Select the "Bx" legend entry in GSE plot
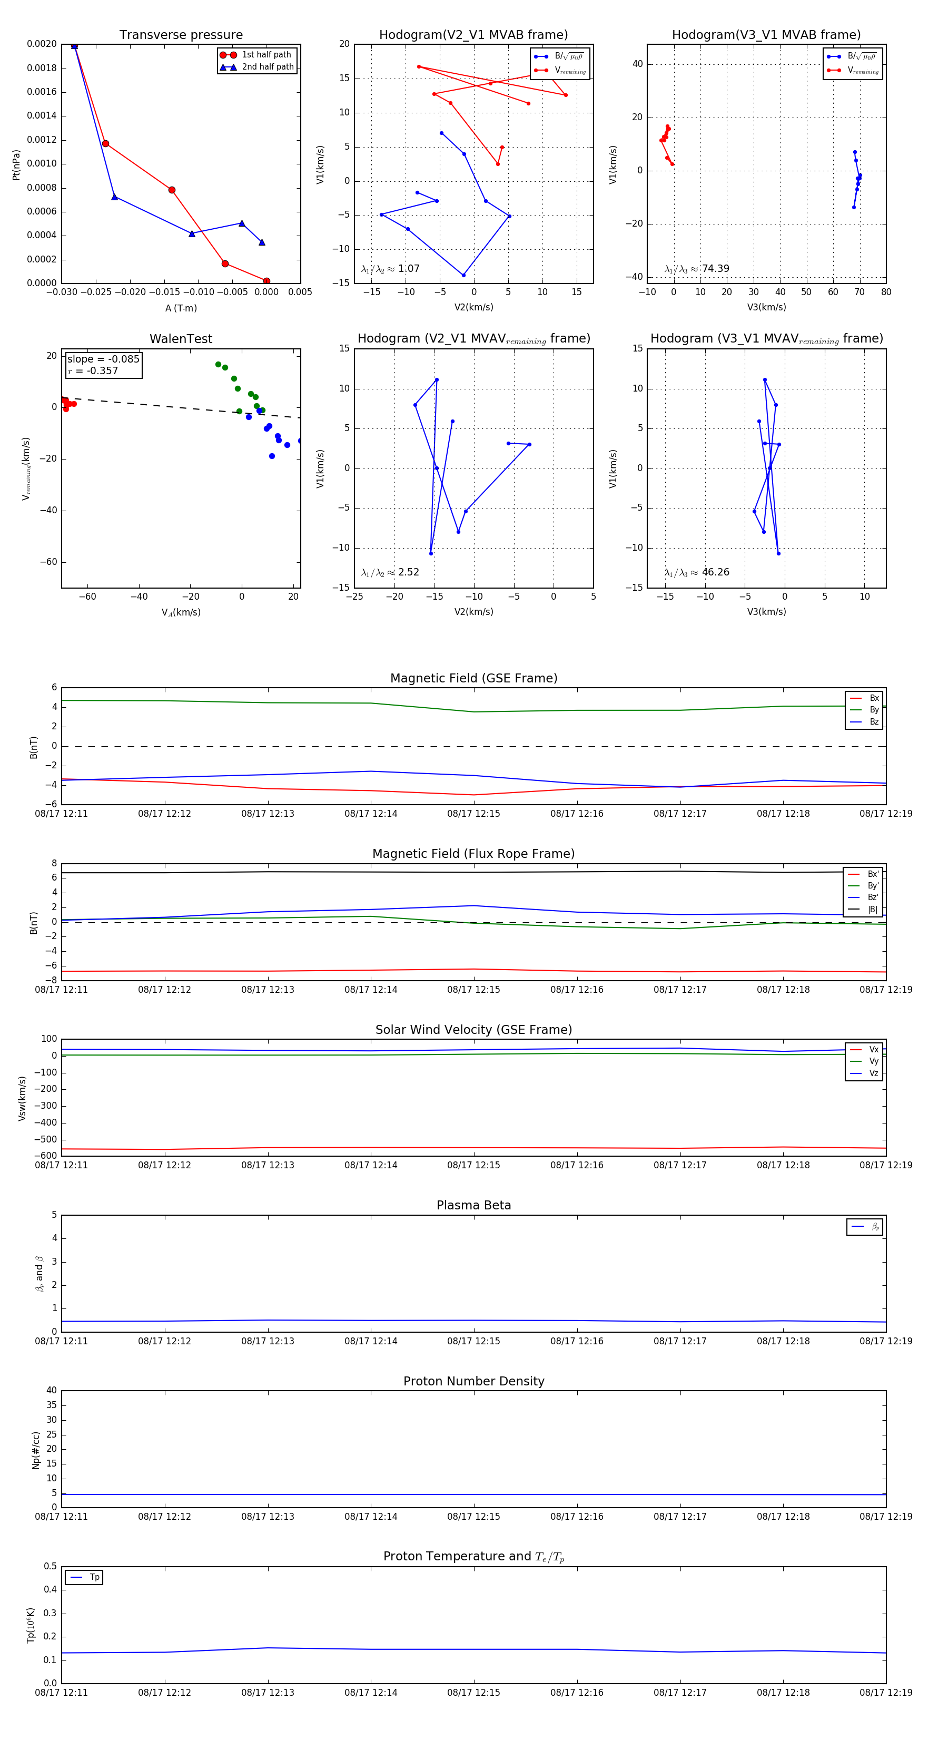The image size is (948, 1739). point(864,698)
